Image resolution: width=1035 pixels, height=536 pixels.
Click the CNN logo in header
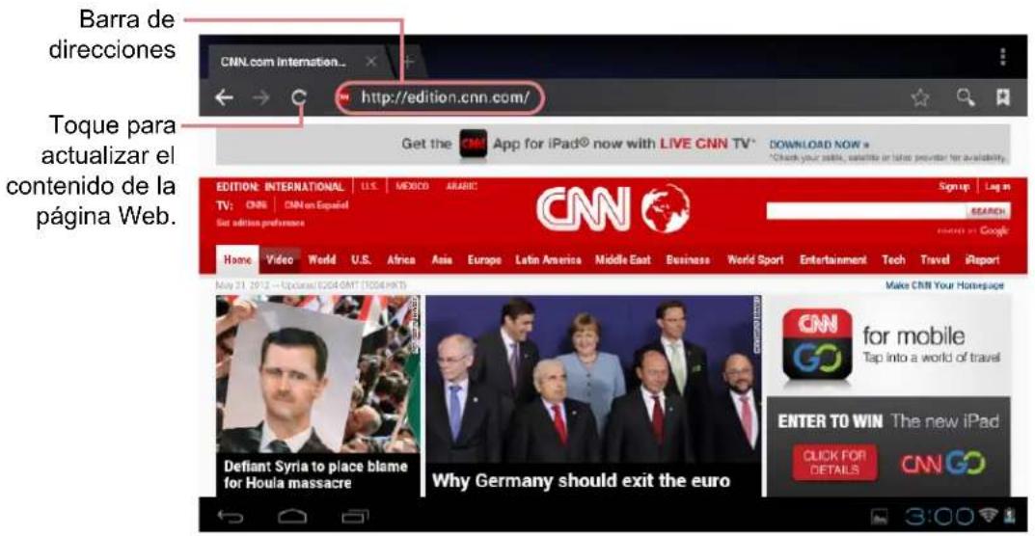pyautogui.click(x=583, y=210)
